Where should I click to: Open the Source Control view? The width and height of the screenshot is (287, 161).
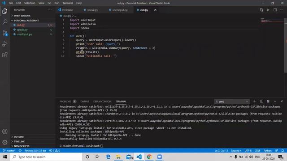point(5,33)
